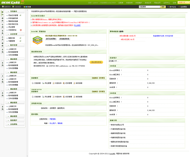Switch to the 生成 side tab
This screenshot has height=157, width=190.
click(x=3, y=26)
